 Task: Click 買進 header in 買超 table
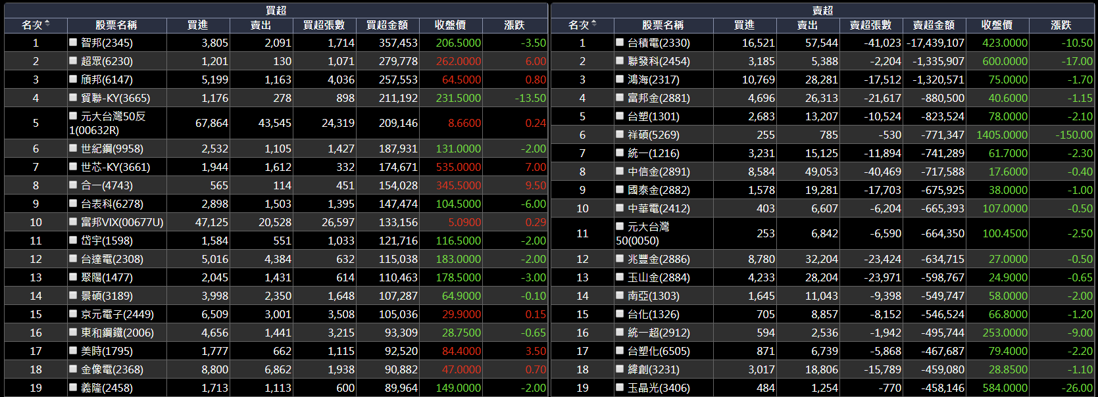point(197,25)
